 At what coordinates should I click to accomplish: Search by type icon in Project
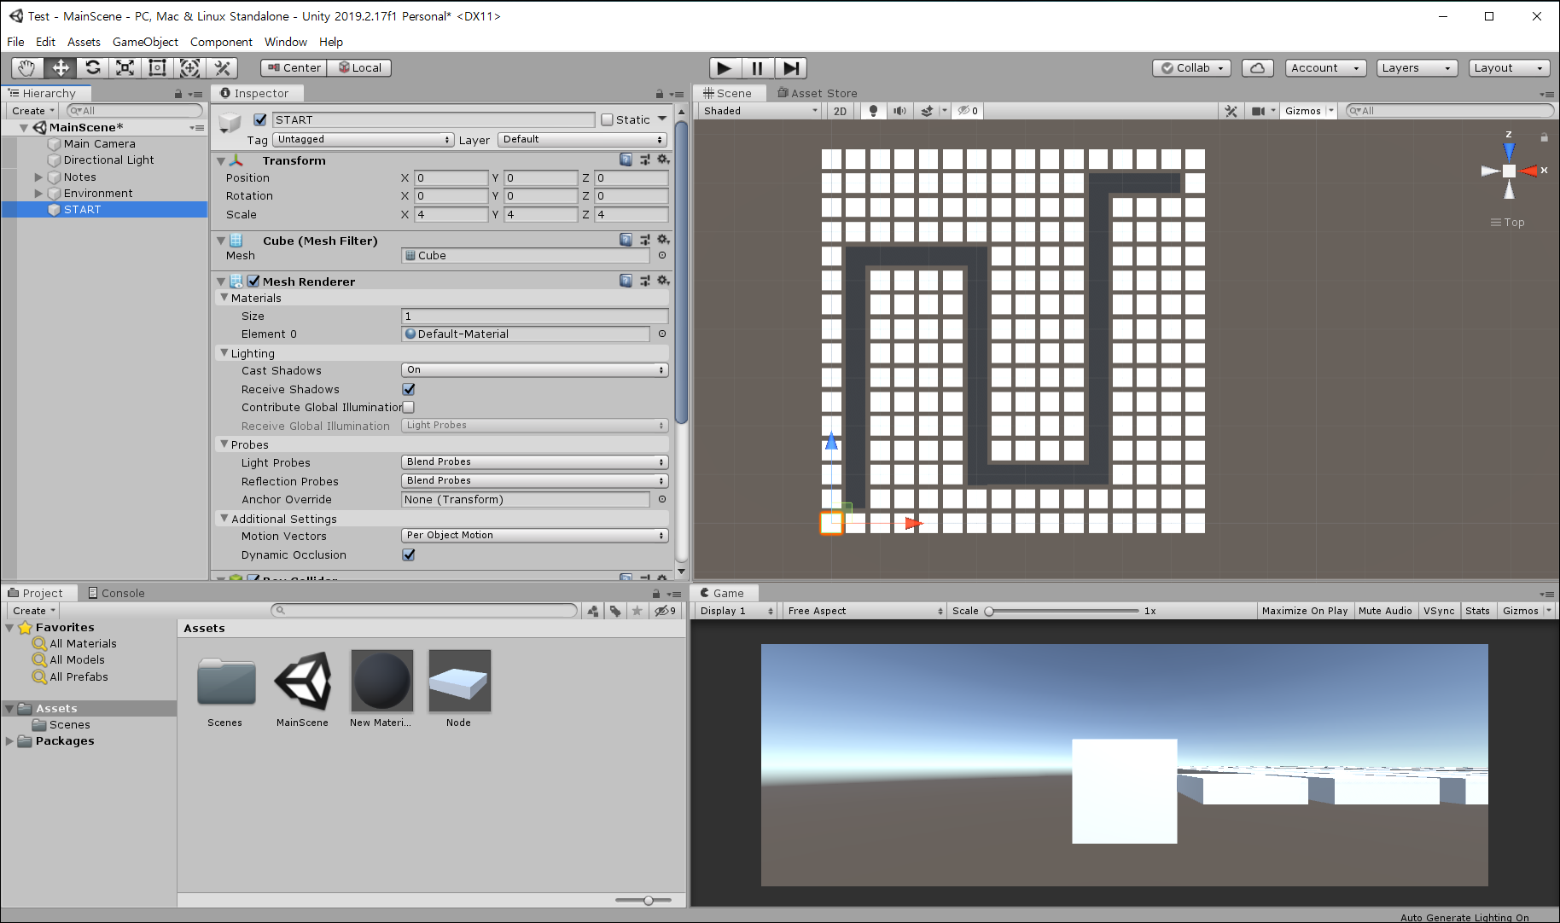coord(593,611)
